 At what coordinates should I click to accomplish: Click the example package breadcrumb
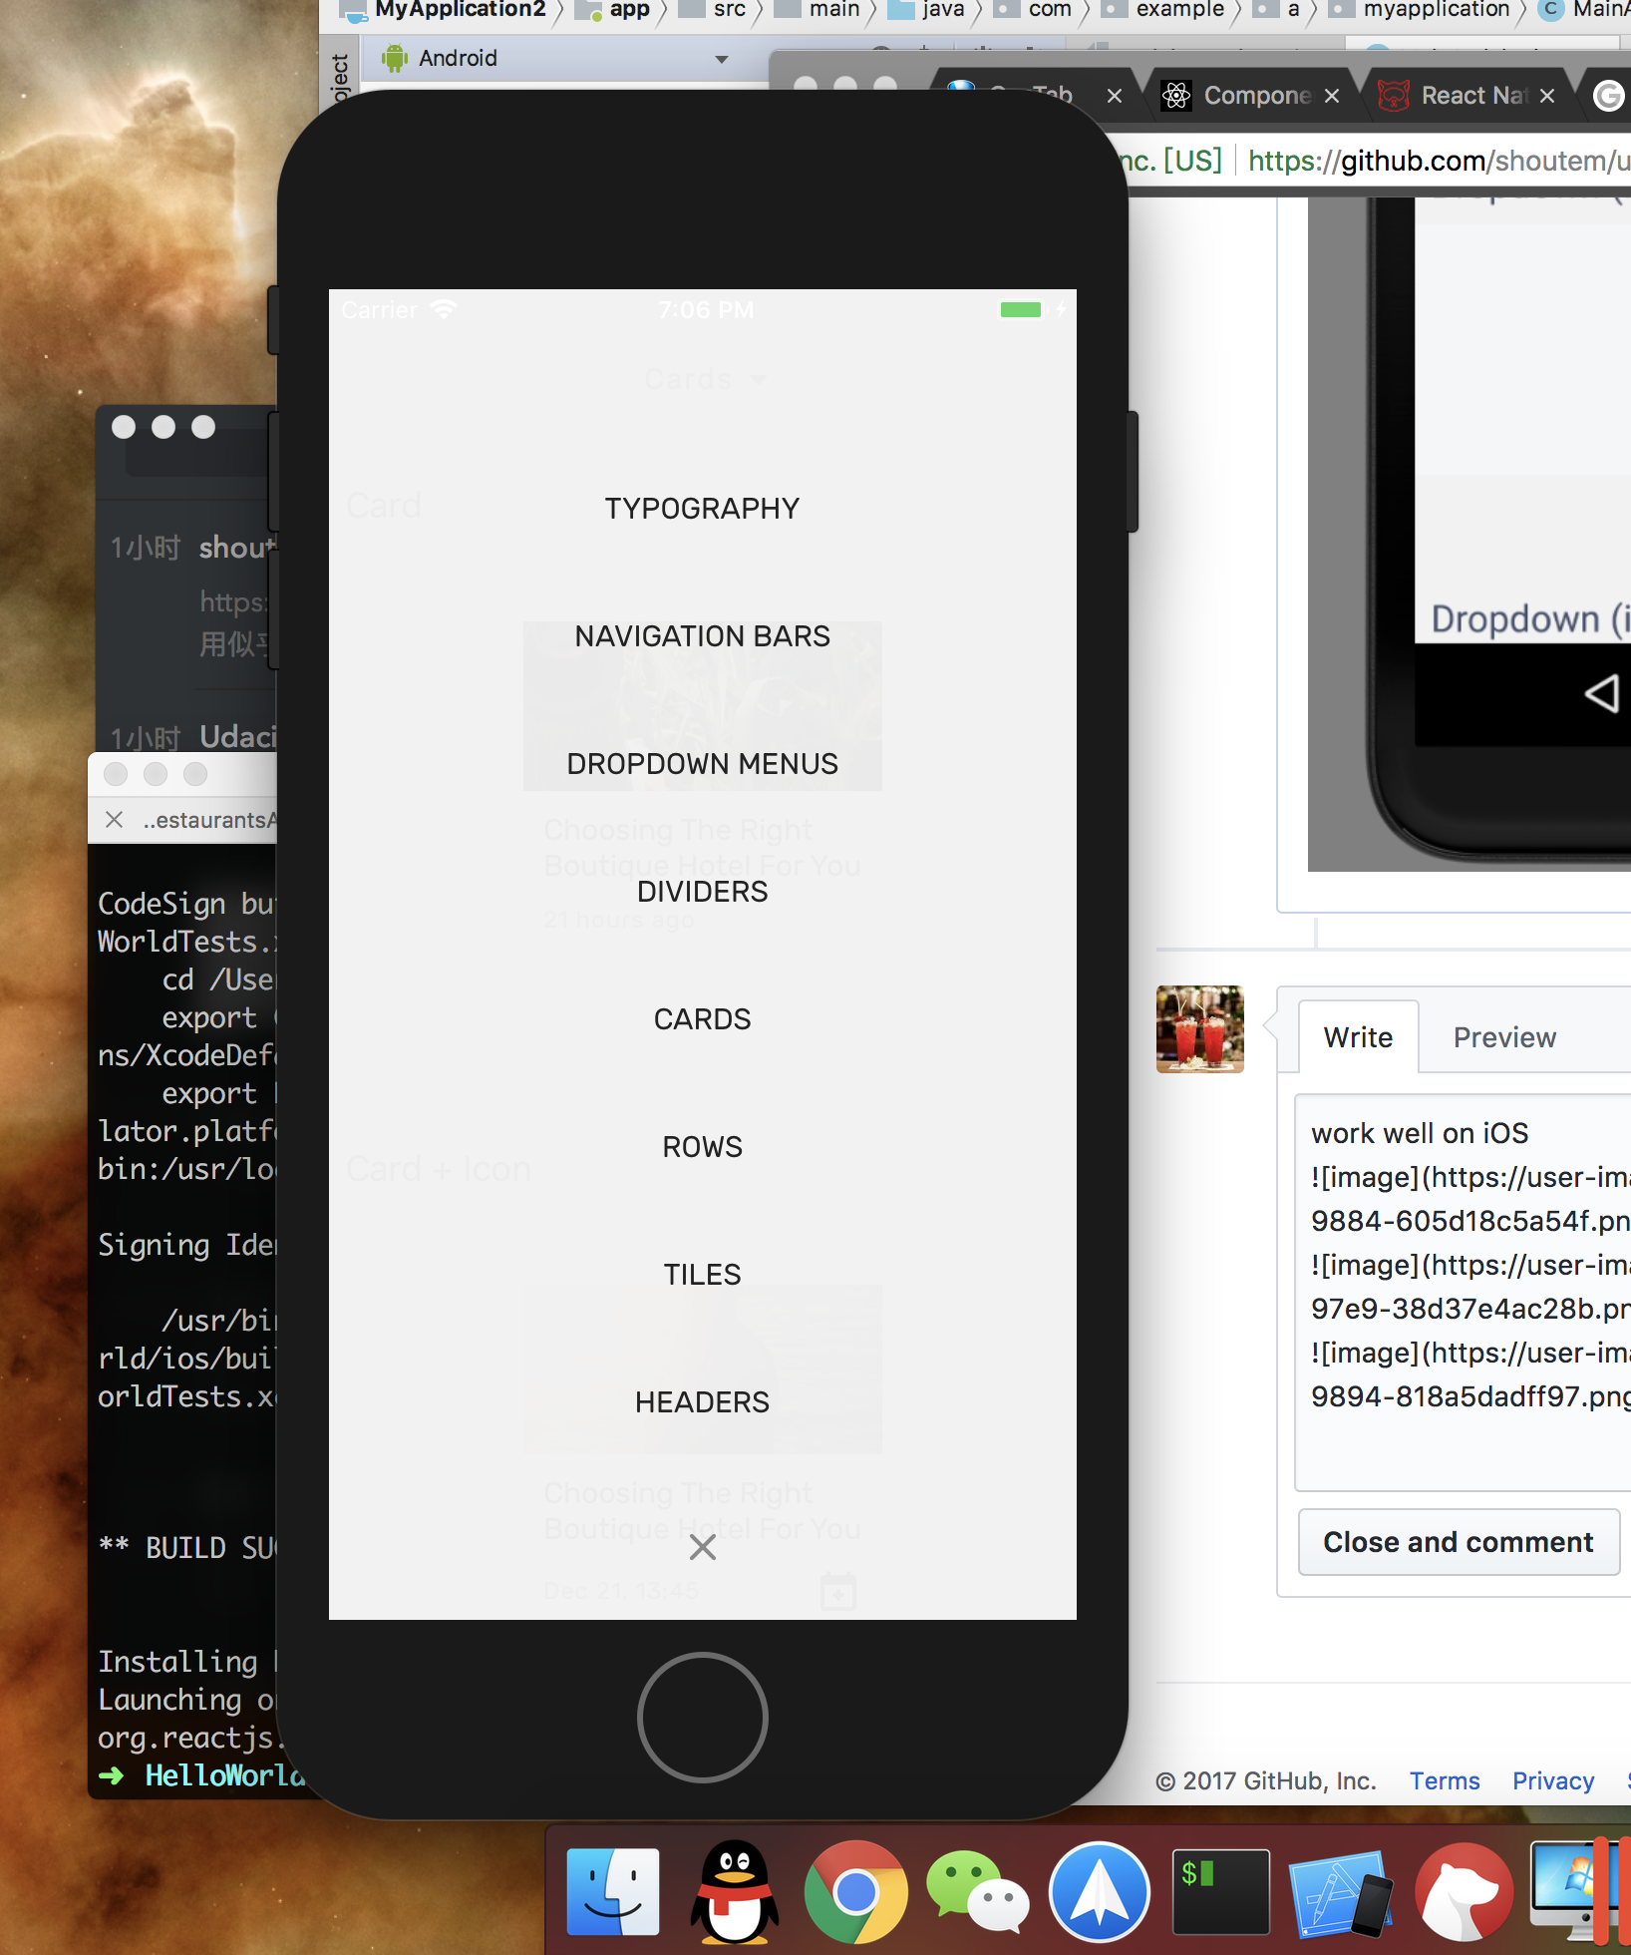click(x=1162, y=10)
